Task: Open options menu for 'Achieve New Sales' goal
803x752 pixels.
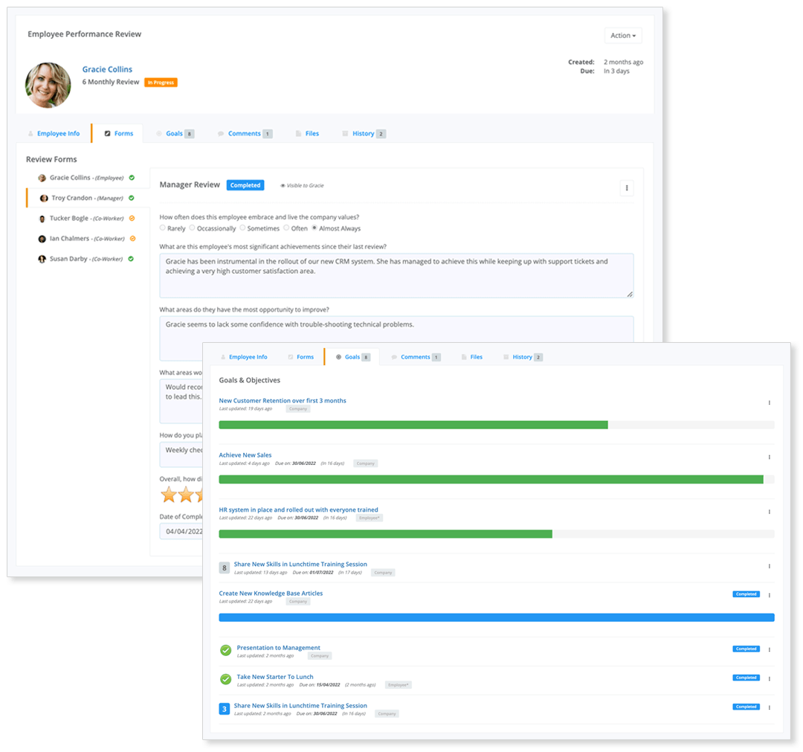Action: tap(769, 456)
